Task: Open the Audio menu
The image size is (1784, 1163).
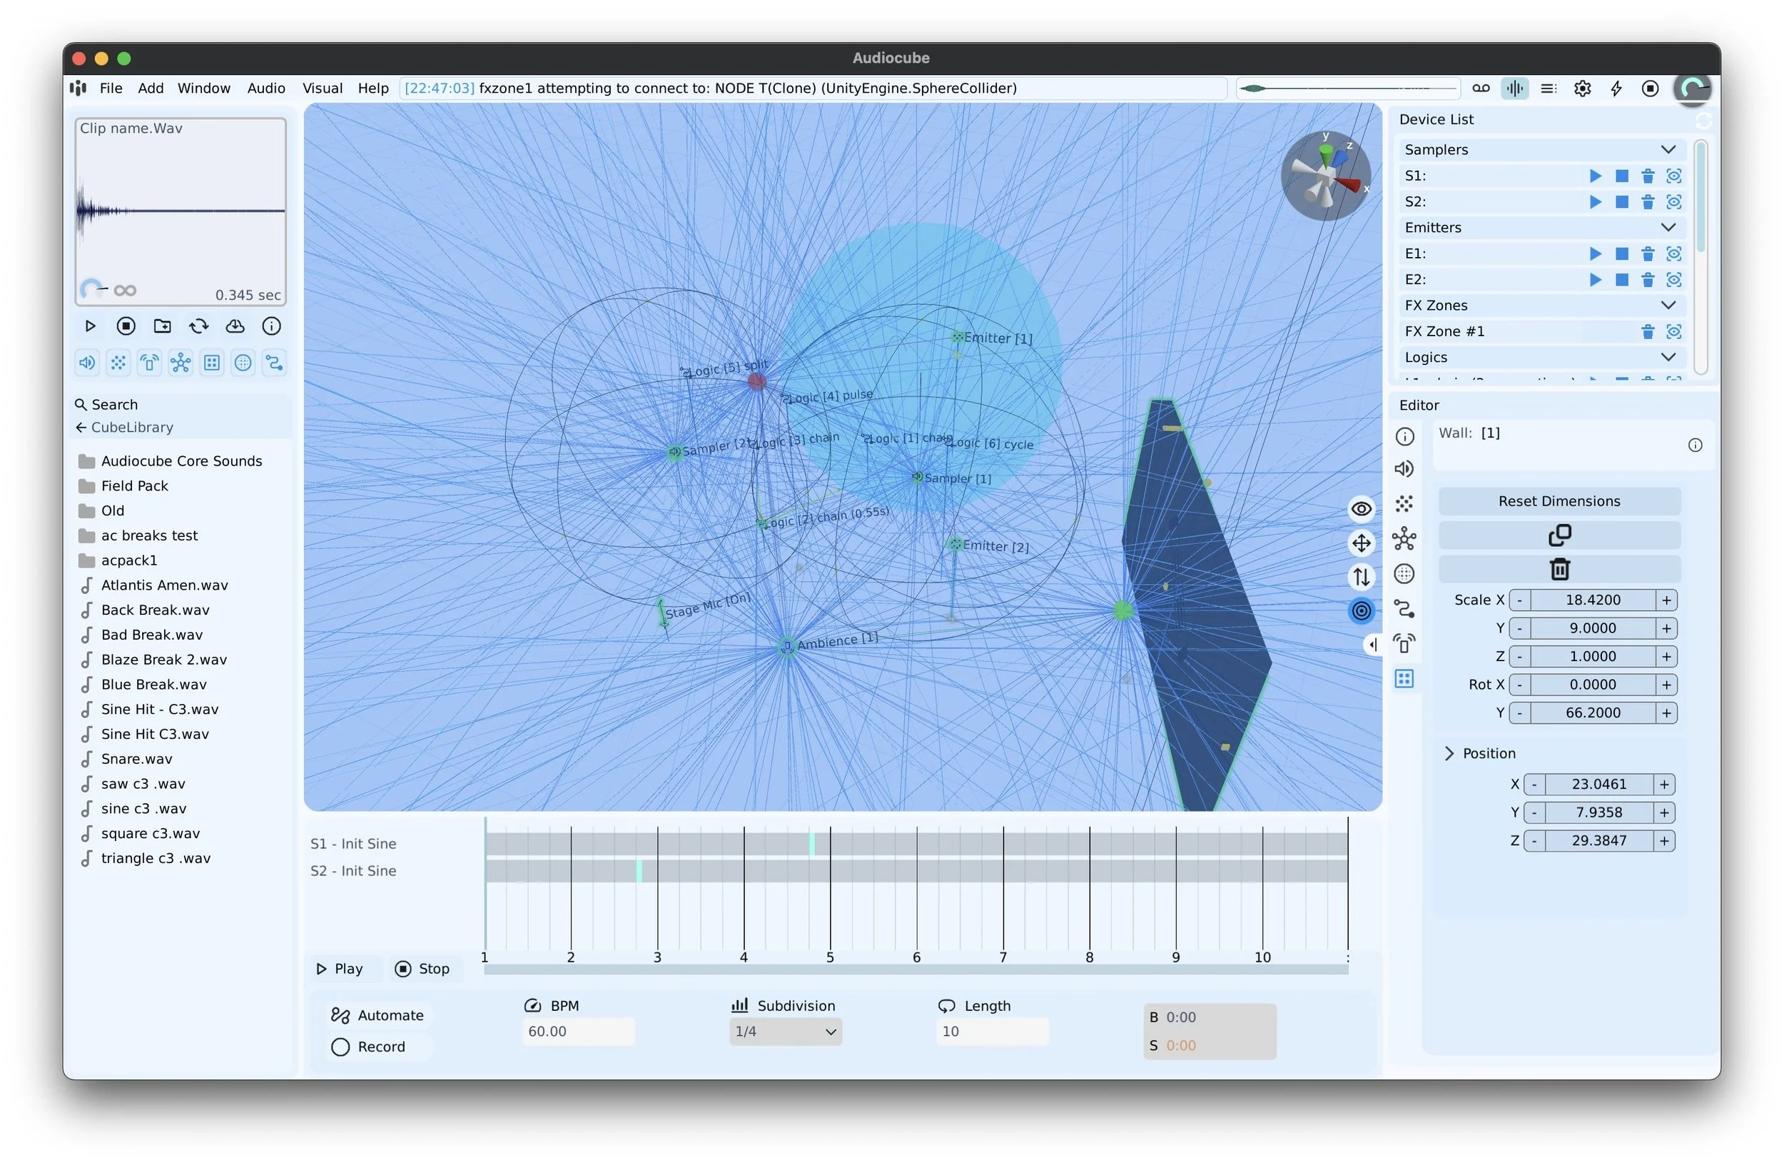Action: pyautogui.click(x=265, y=88)
